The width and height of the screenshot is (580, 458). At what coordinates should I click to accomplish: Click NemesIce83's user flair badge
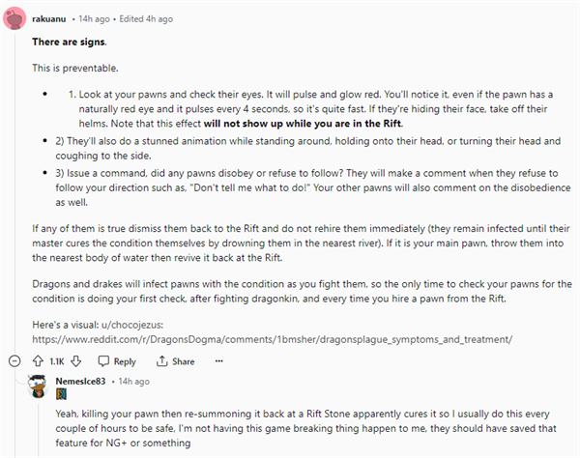(x=61, y=394)
